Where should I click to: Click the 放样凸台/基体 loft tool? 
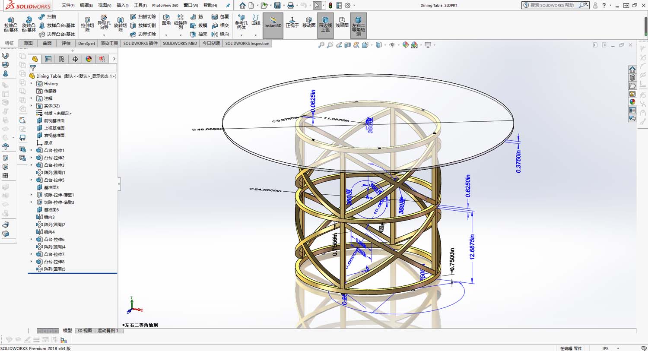pos(57,25)
